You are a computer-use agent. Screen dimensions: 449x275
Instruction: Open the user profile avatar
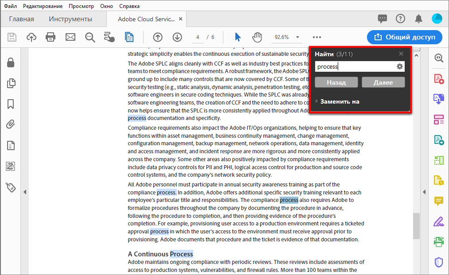pyautogui.click(x=437, y=19)
